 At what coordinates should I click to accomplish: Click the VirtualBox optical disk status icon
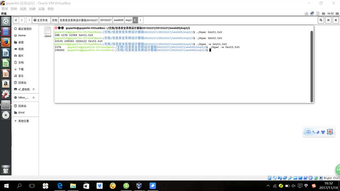274,178
